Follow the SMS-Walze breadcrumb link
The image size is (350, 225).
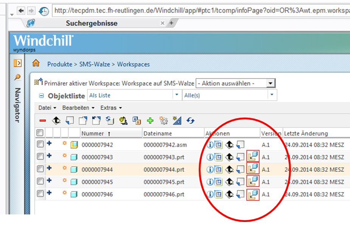point(95,65)
